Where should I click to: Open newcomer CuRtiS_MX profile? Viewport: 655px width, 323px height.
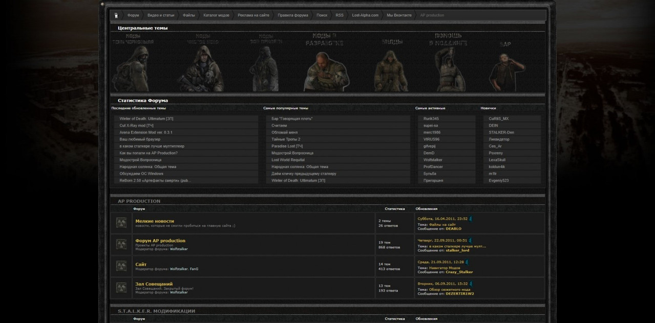pyautogui.click(x=499, y=118)
